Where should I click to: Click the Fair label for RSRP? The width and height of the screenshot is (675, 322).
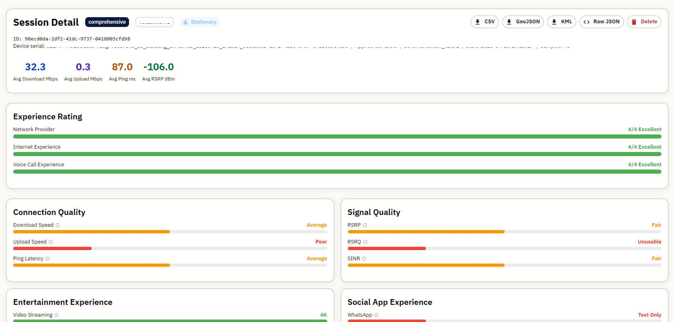(657, 225)
